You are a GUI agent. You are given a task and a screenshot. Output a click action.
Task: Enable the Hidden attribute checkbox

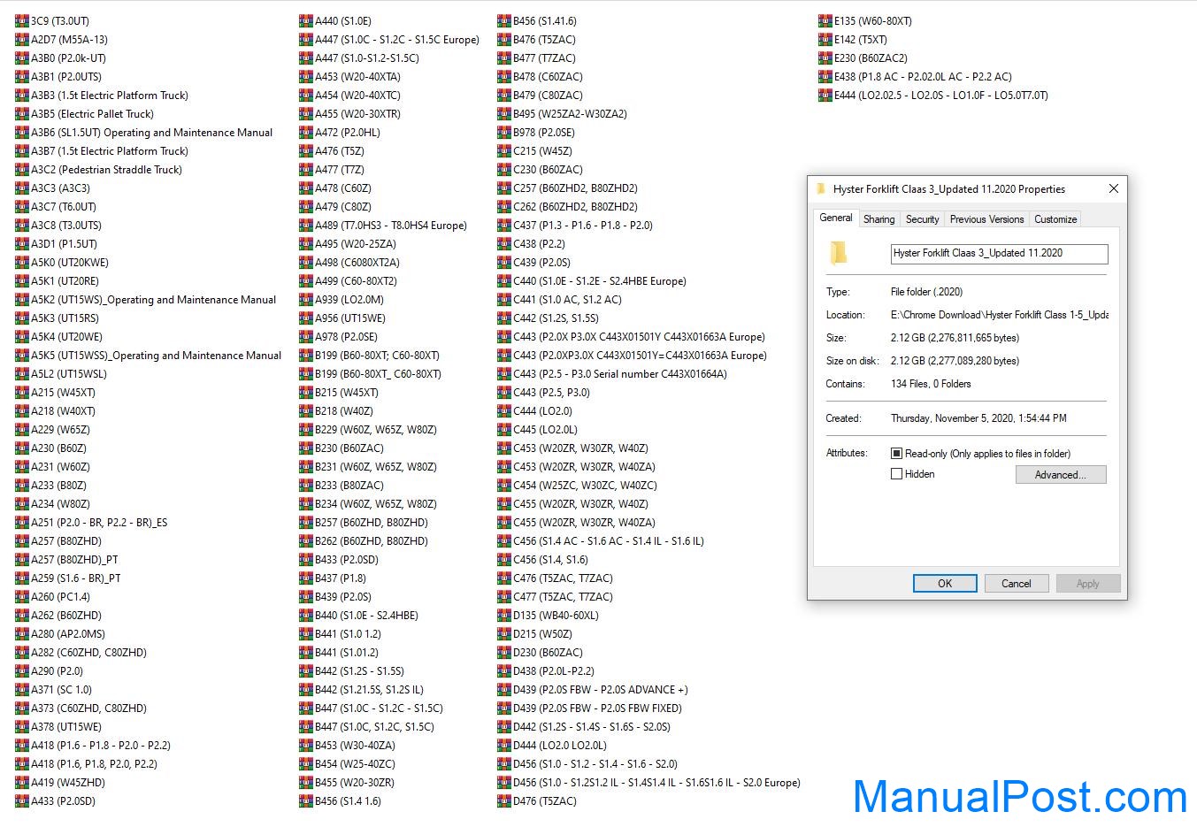coord(896,473)
